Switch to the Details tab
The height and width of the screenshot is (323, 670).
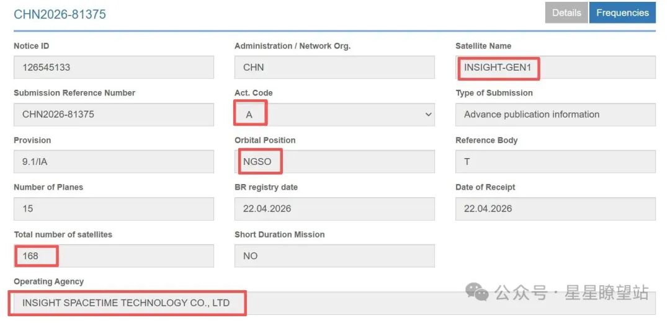(566, 12)
